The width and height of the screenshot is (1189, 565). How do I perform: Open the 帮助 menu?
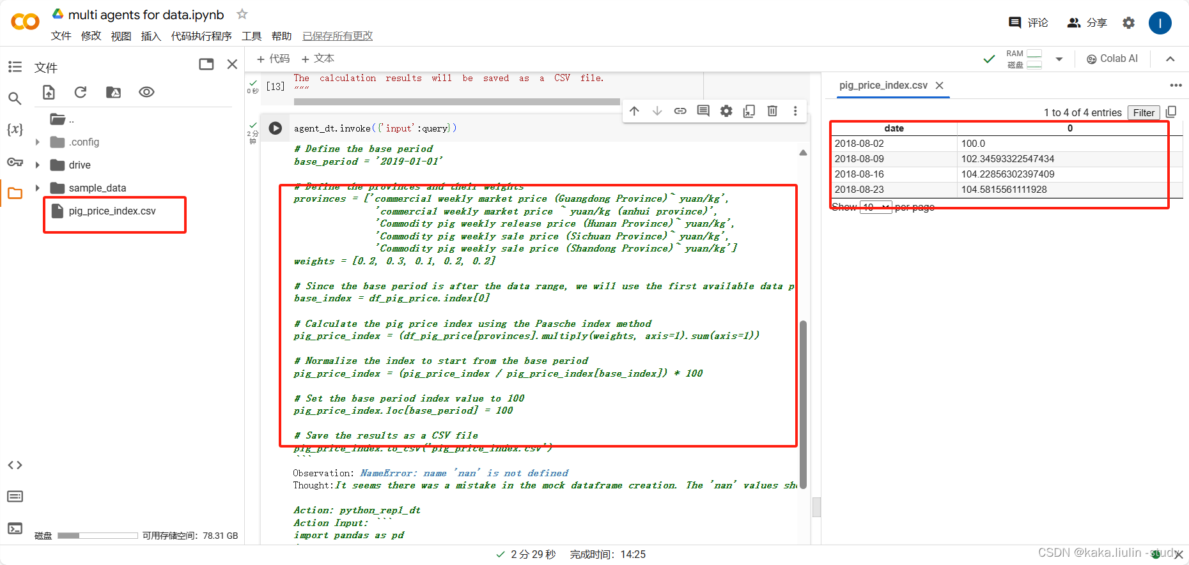click(281, 36)
